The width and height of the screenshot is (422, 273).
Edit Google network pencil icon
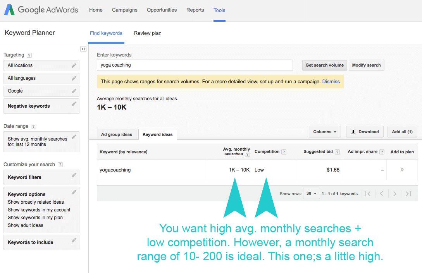74,91
